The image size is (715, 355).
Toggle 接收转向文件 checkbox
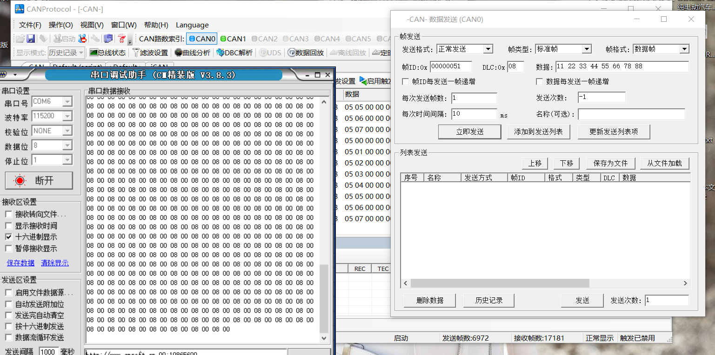(x=8, y=214)
